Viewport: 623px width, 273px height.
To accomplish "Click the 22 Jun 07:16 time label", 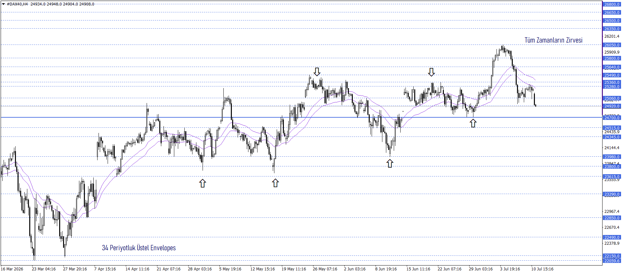I will pos(449,269).
